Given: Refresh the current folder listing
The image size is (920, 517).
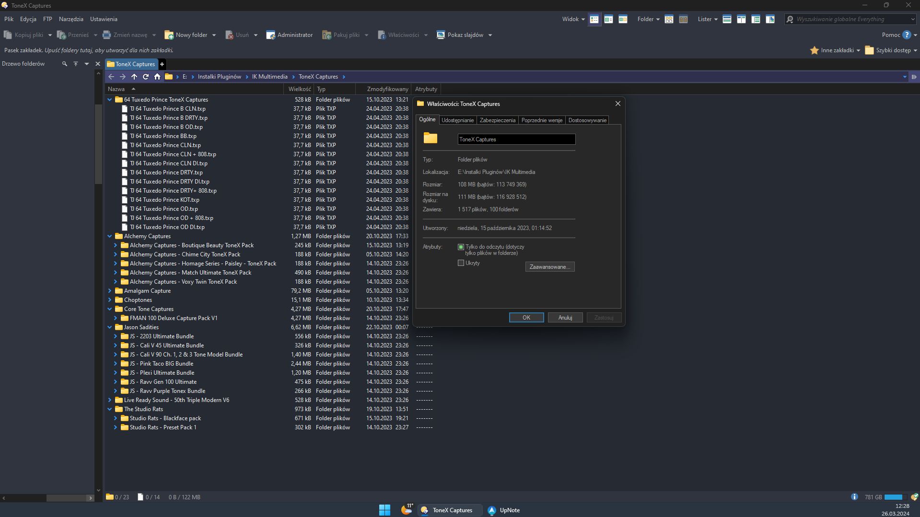Looking at the screenshot, I should coord(146,77).
